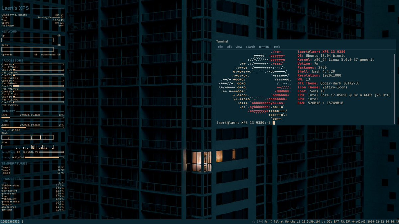This screenshot has height=224, width=399.
Task: Click the WiFi '71% at Moncheri' status entry
Action: coord(282,221)
